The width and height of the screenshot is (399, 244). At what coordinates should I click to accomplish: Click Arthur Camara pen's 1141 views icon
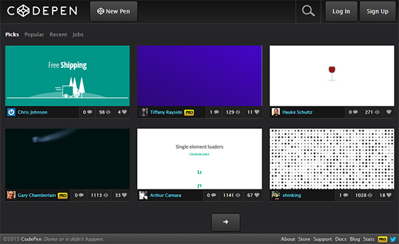point(238,195)
